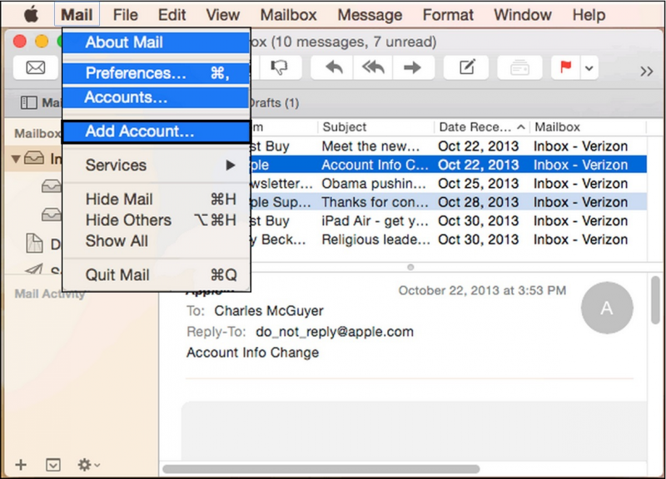Choose Quit Mail
666x479 pixels.
pyautogui.click(x=156, y=275)
